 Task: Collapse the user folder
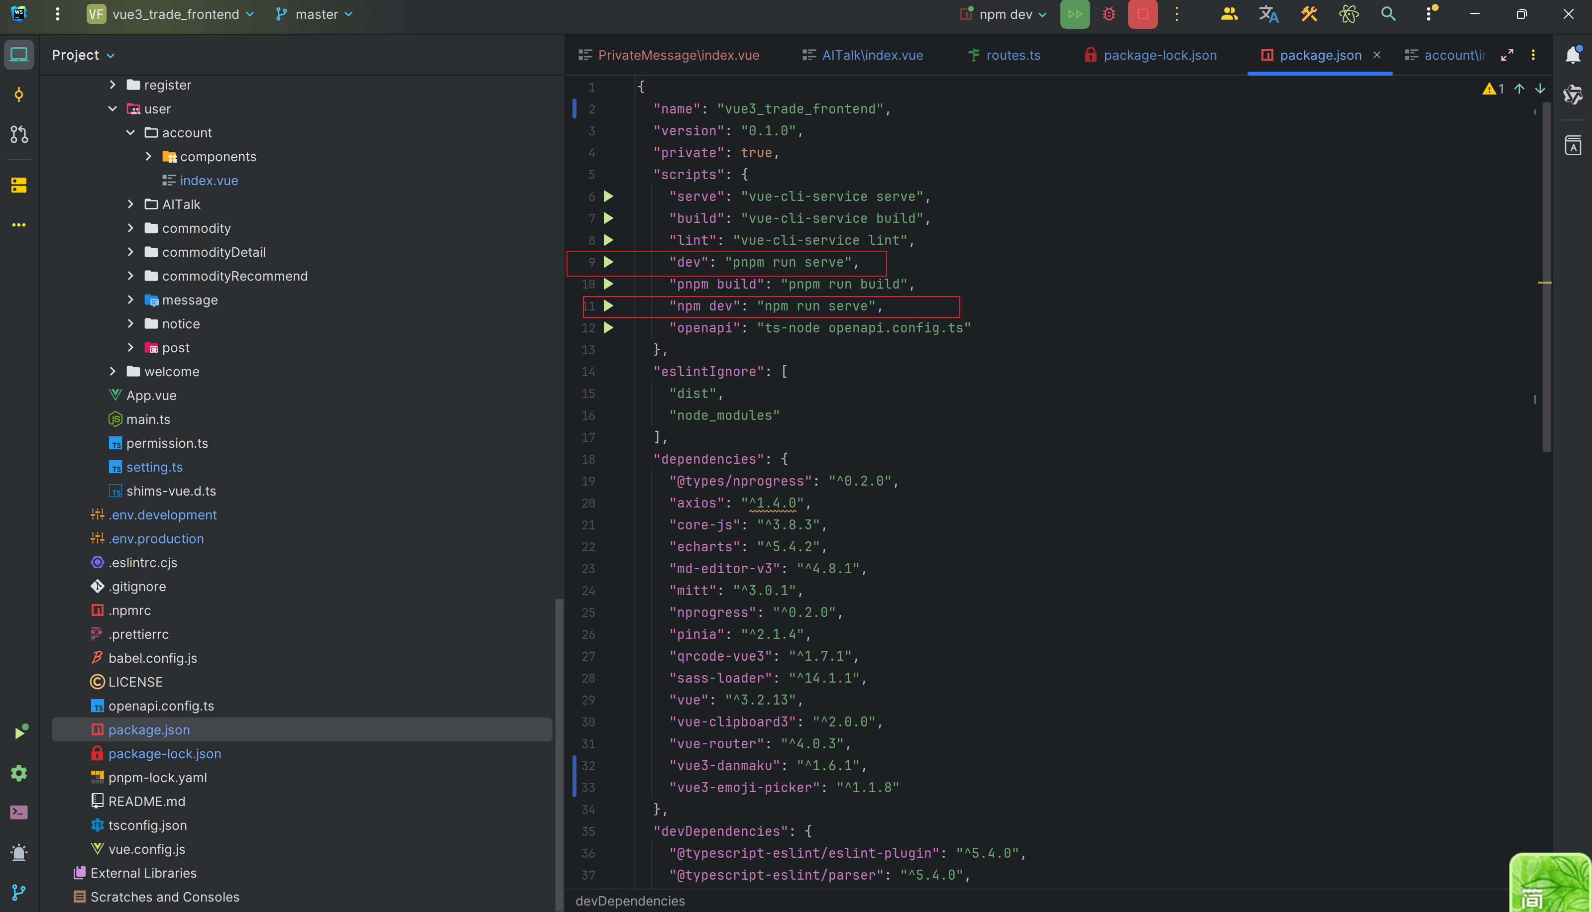(x=113, y=109)
